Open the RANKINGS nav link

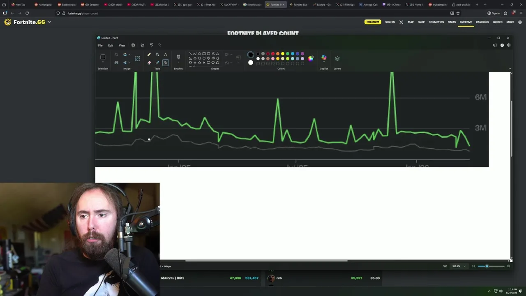(482, 22)
